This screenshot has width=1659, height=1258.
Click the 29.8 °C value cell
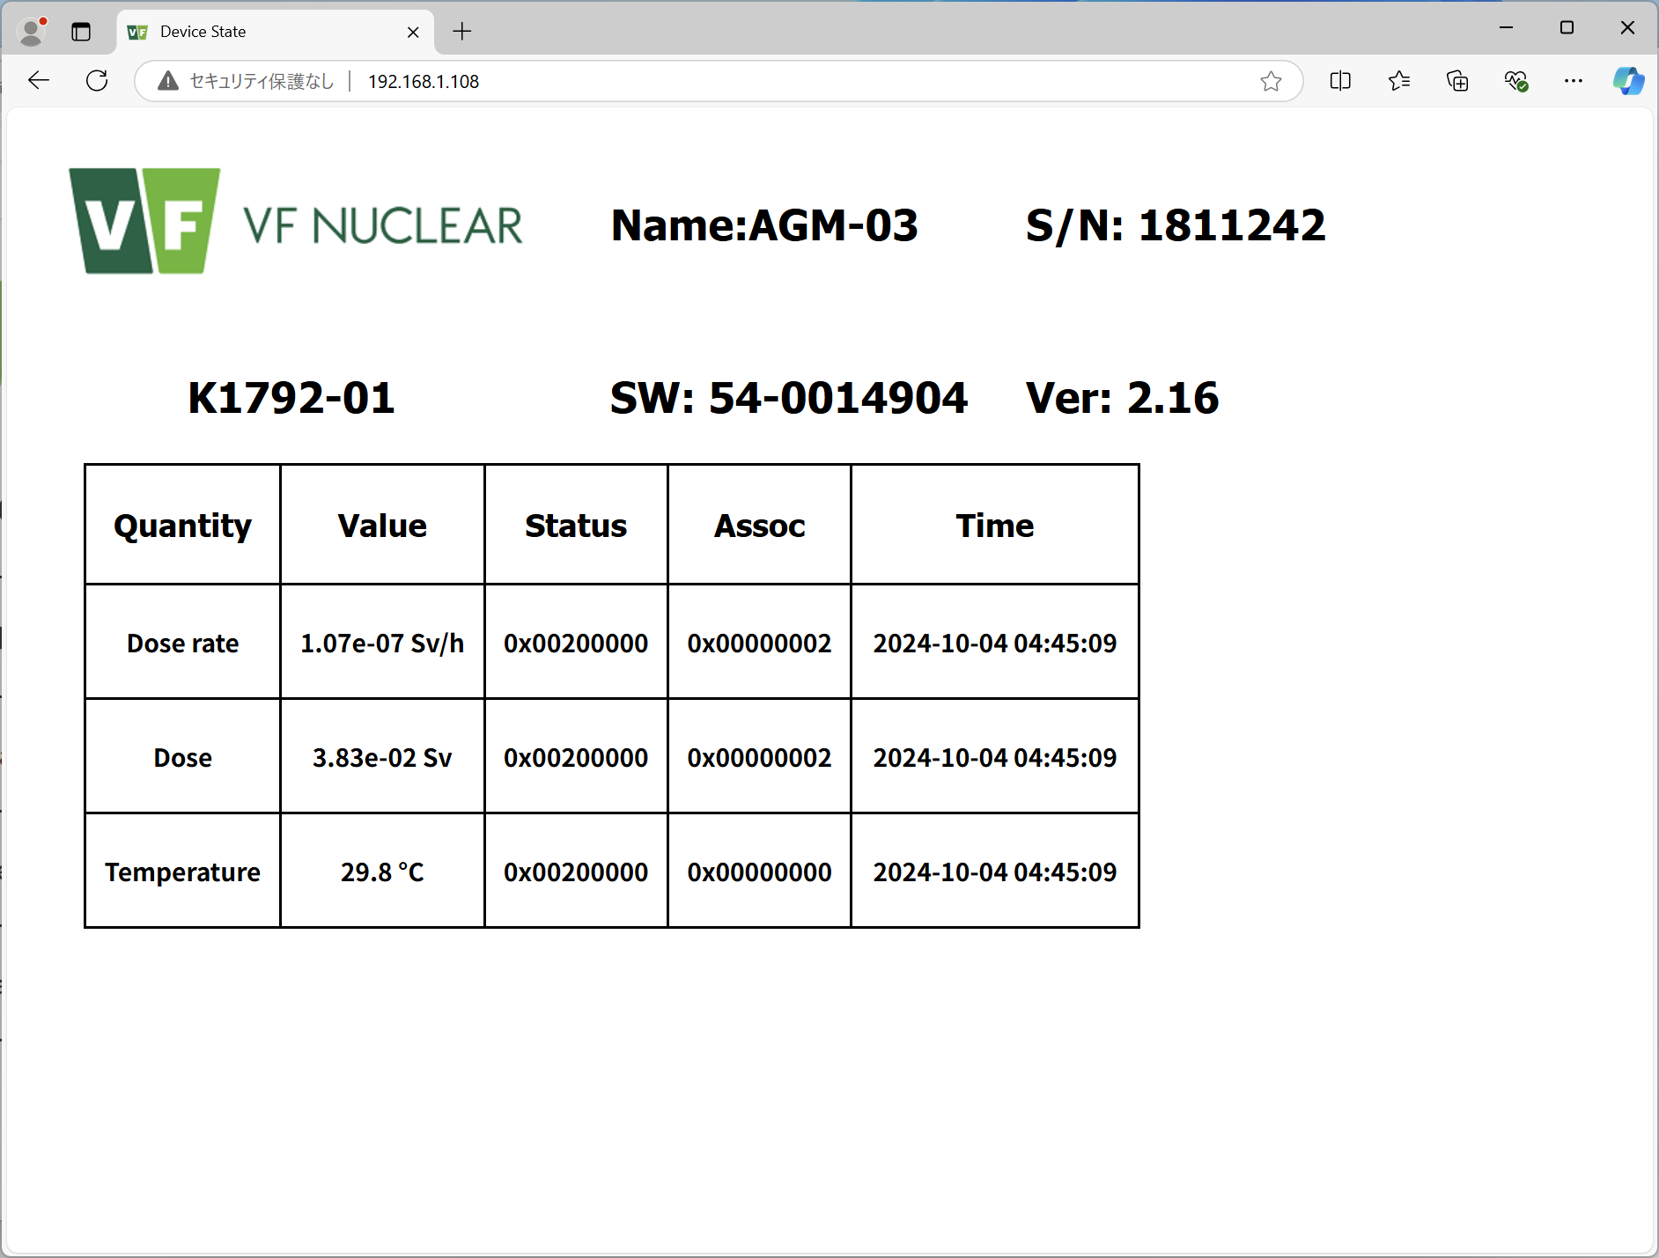pos(382,872)
